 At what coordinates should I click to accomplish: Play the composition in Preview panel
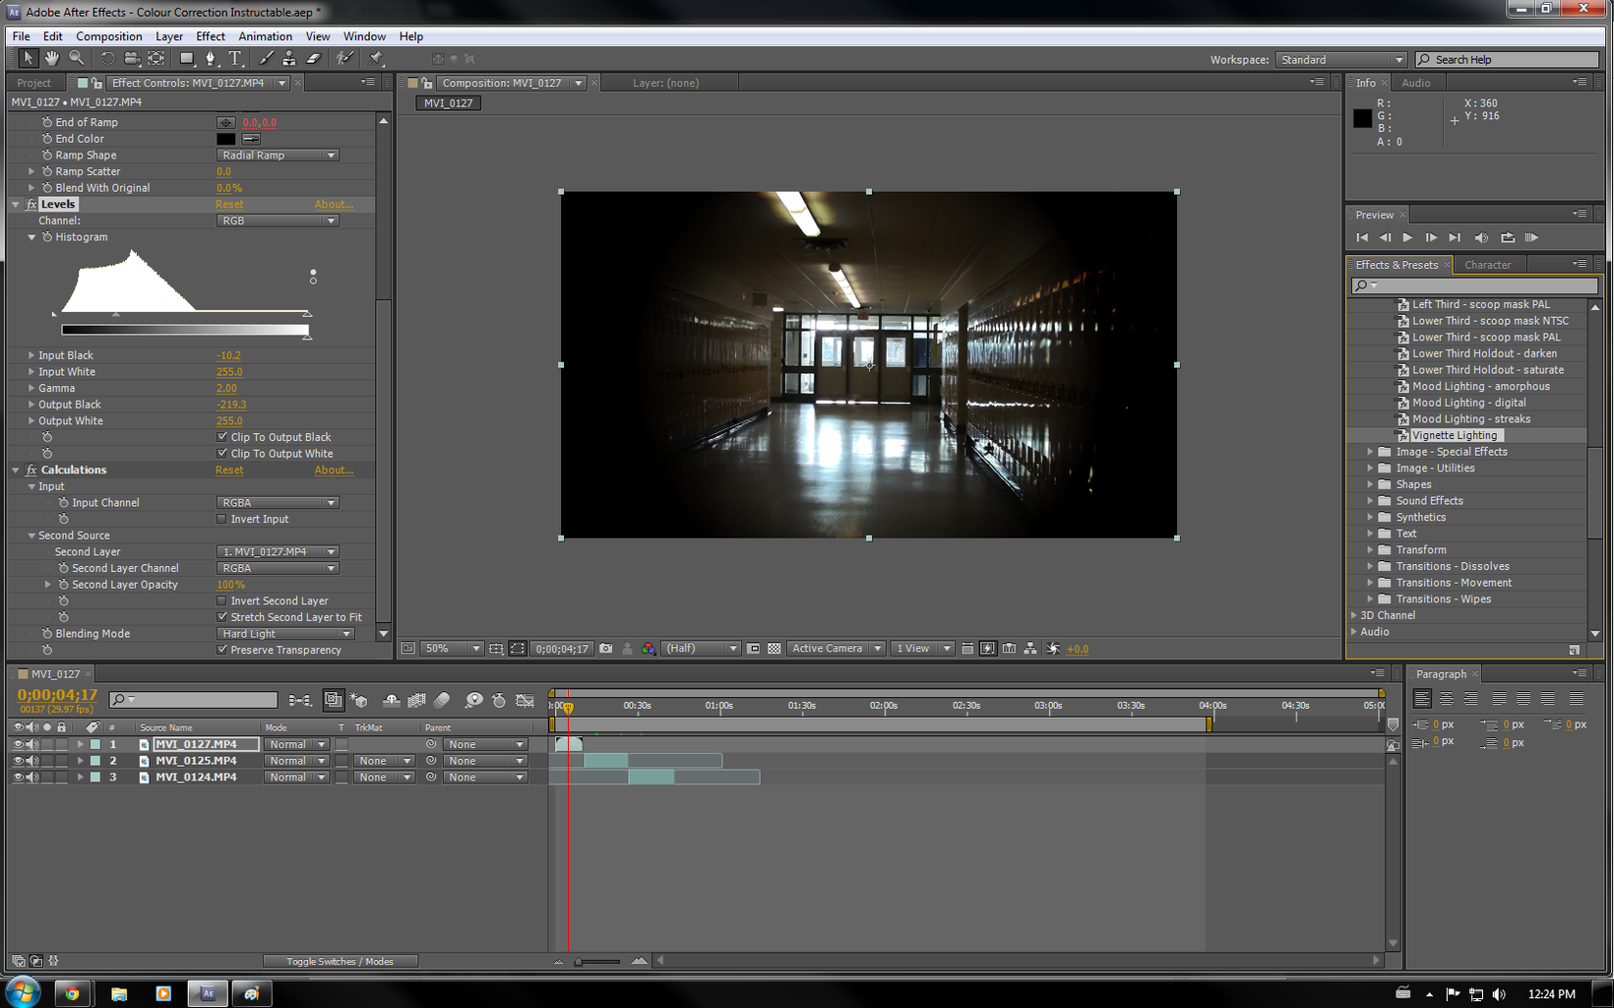click(1407, 238)
